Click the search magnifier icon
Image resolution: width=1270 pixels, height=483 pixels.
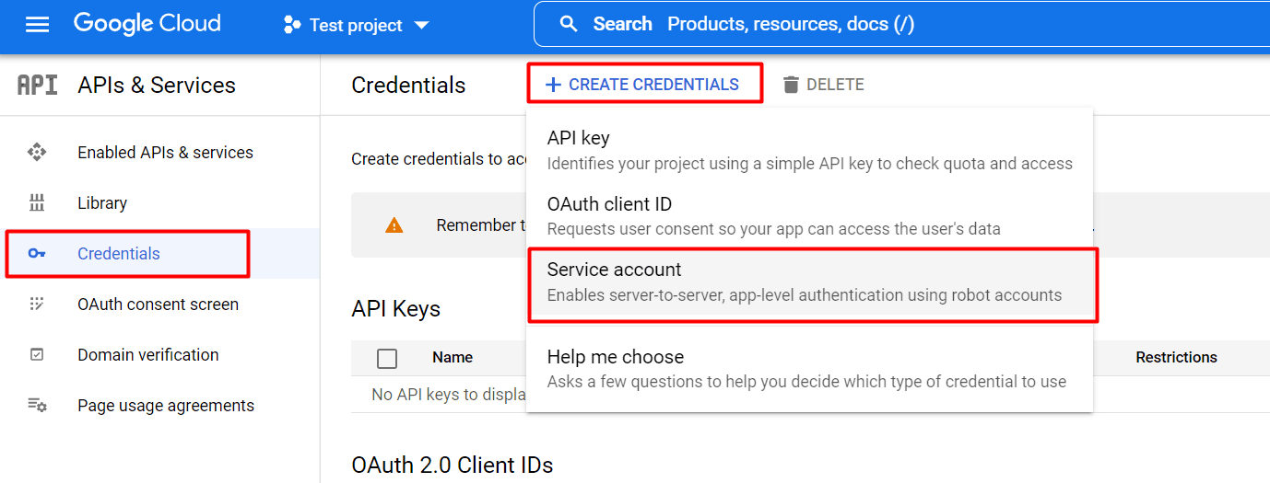tap(570, 24)
